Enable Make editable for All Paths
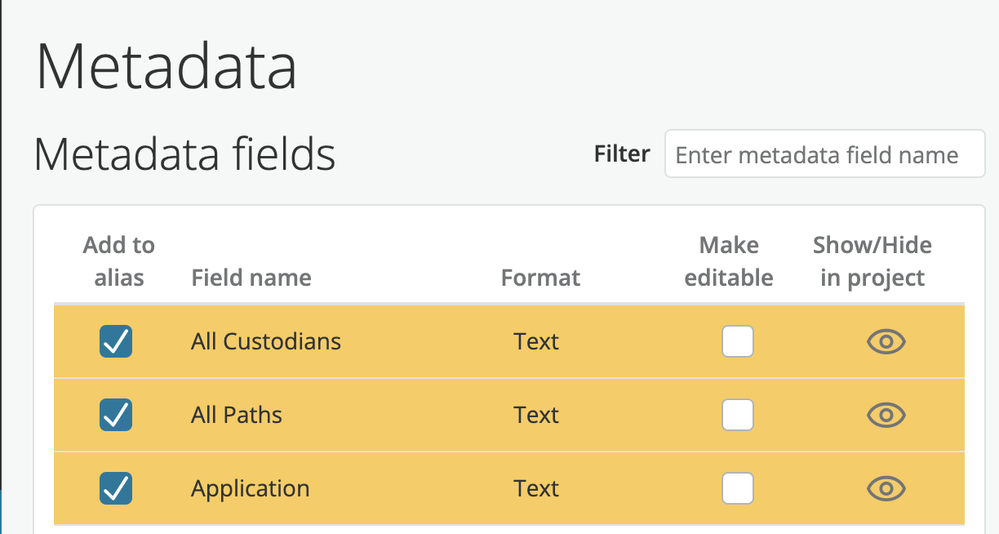 (738, 415)
